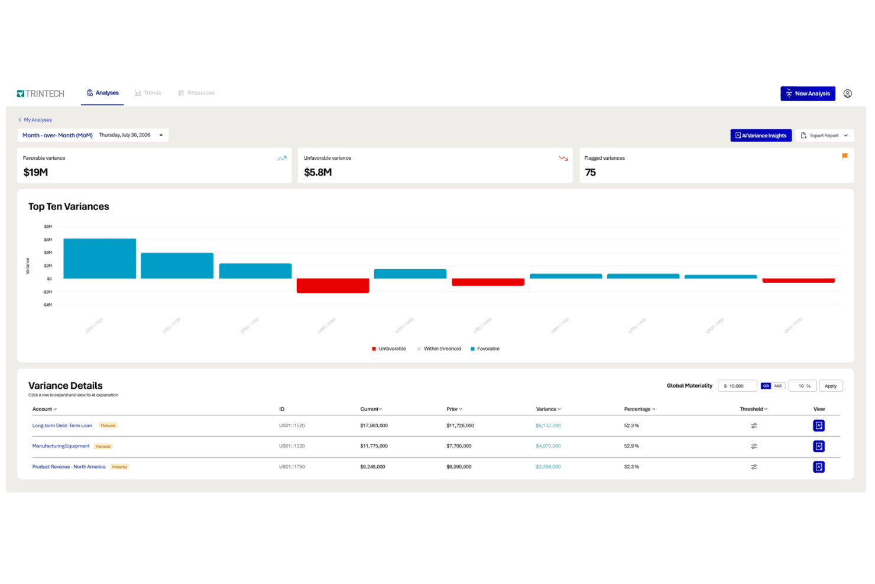Go back to My Analyses
This screenshot has height=584, width=875.
coord(35,120)
